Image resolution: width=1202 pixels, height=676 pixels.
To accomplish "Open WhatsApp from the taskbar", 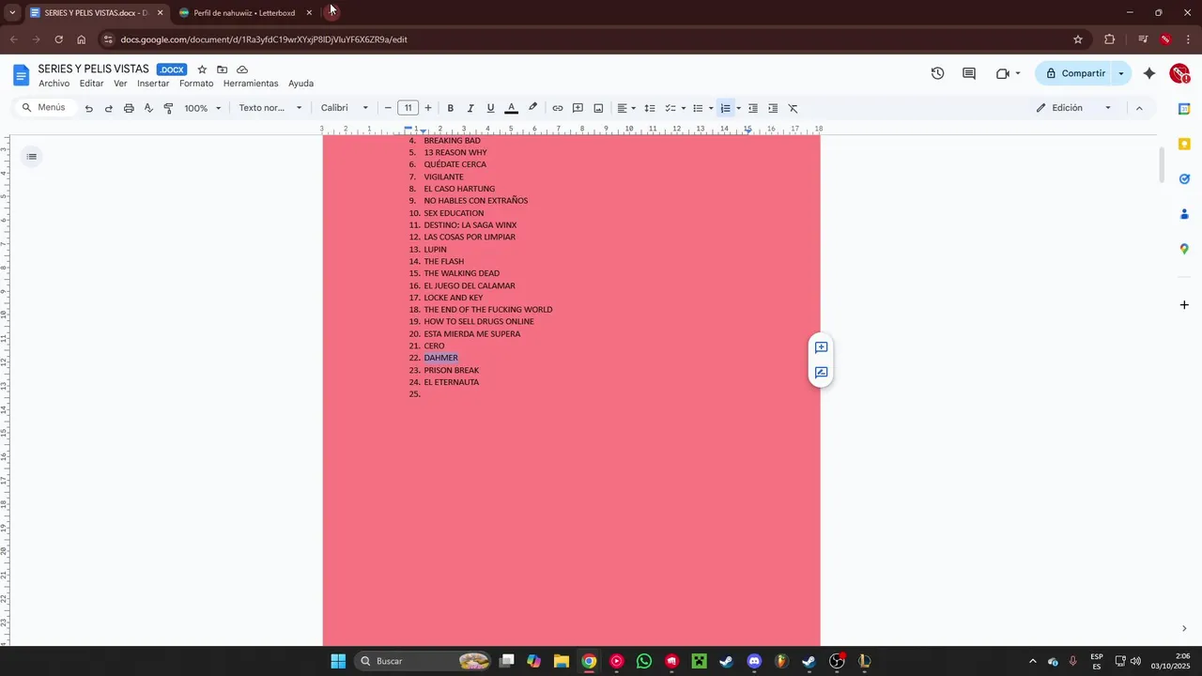I will [x=643, y=661].
